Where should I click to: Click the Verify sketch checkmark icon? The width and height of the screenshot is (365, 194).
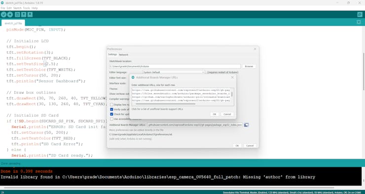3,15
